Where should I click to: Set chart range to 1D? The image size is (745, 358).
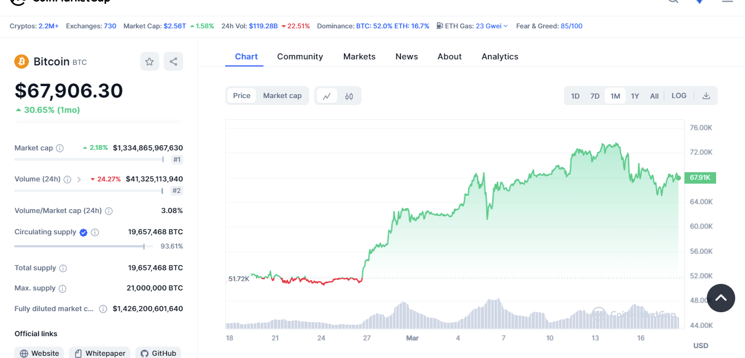575,96
